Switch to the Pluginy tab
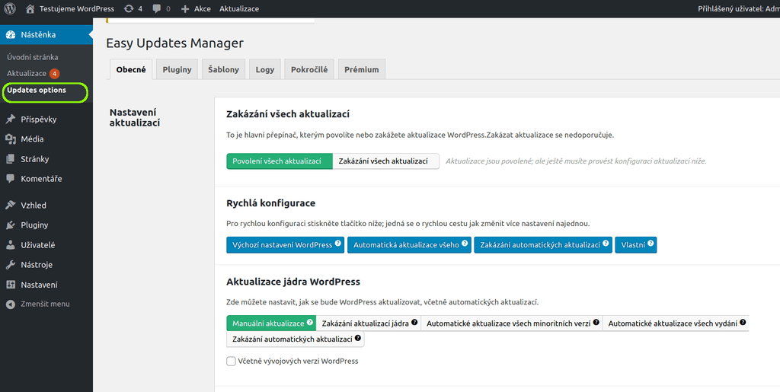 pyautogui.click(x=177, y=69)
